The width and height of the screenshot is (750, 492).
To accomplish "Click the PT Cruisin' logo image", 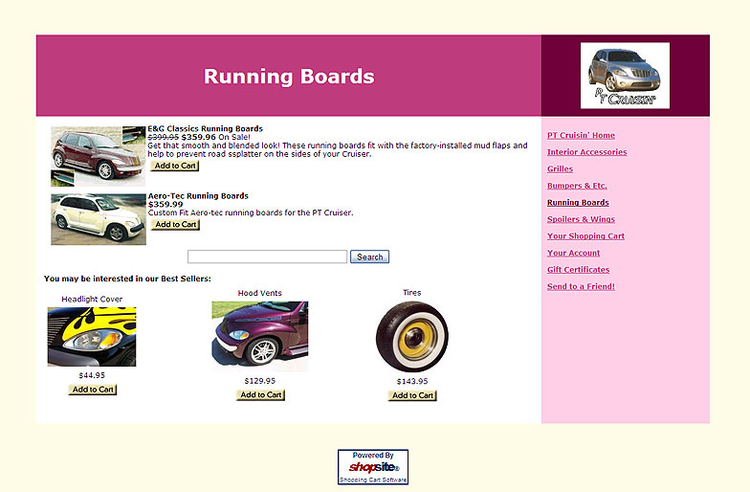I will coord(625,76).
